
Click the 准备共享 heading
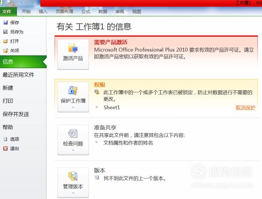click(x=105, y=128)
